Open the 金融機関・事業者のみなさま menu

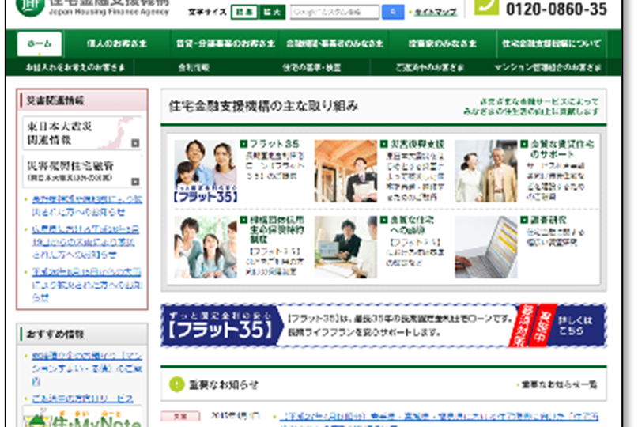(334, 43)
